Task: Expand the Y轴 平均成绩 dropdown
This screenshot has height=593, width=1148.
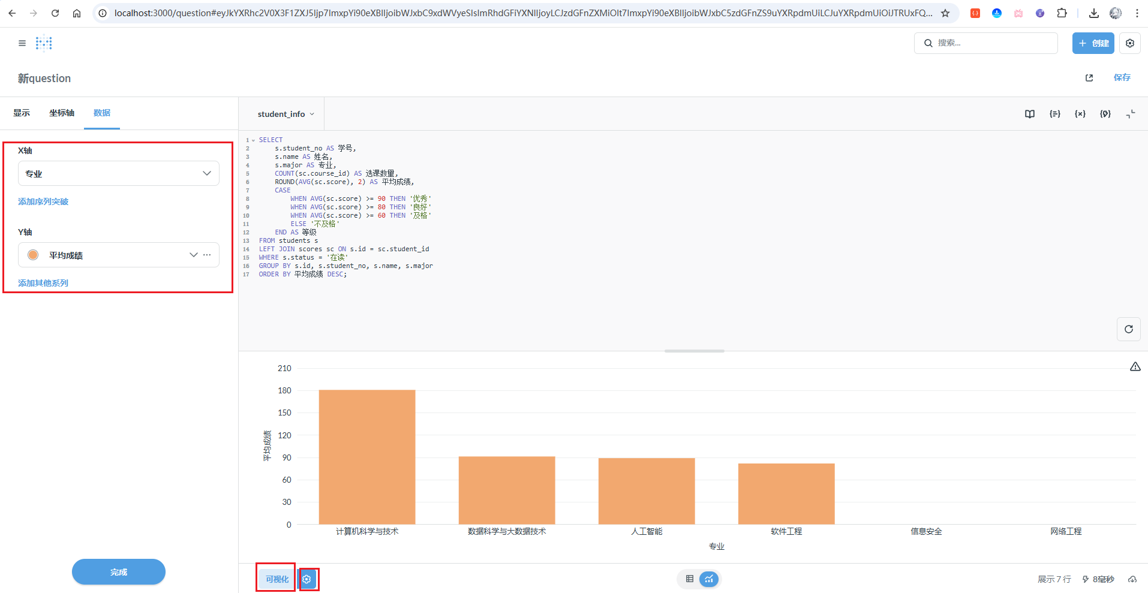Action: coord(193,255)
